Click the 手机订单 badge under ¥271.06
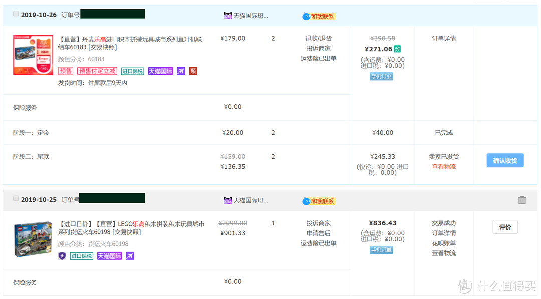The height and width of the screenshot is (299, 541). pyautogui.click(x=381, y=76)
